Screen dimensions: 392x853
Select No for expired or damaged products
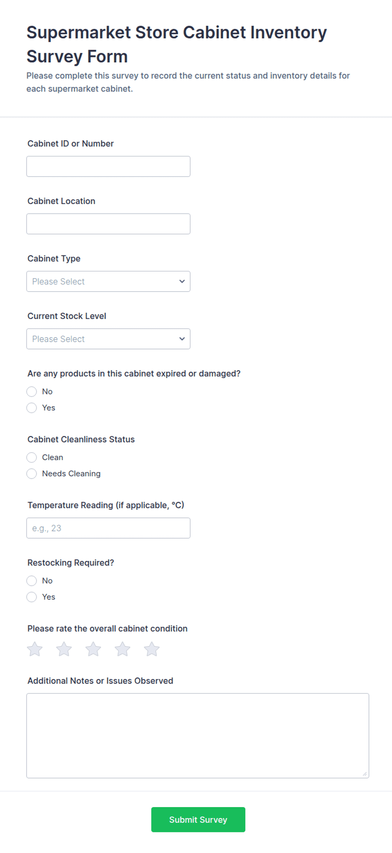[x=32, y=392]
